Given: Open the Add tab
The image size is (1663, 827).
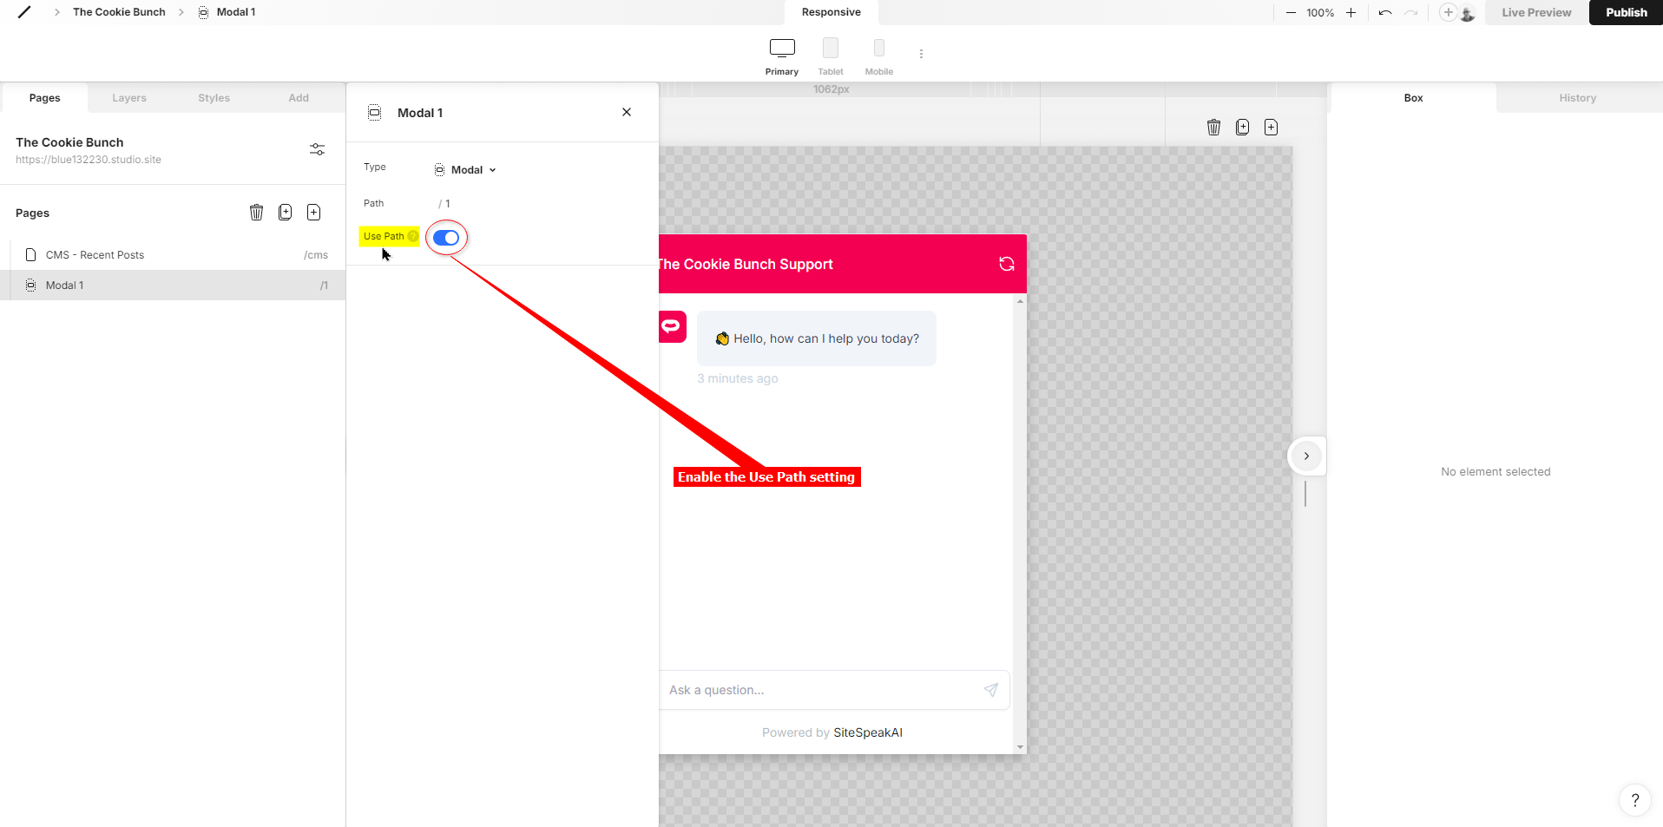Looking at the screenshot, I should [299, 98].
